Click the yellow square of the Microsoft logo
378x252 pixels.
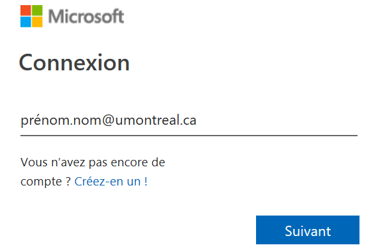pos(37,22)
